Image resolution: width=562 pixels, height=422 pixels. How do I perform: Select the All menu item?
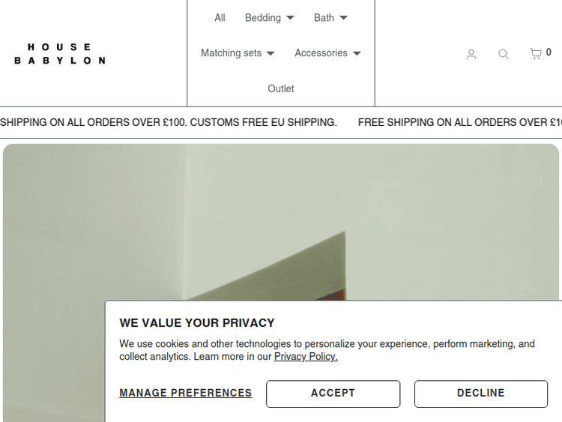220,18
